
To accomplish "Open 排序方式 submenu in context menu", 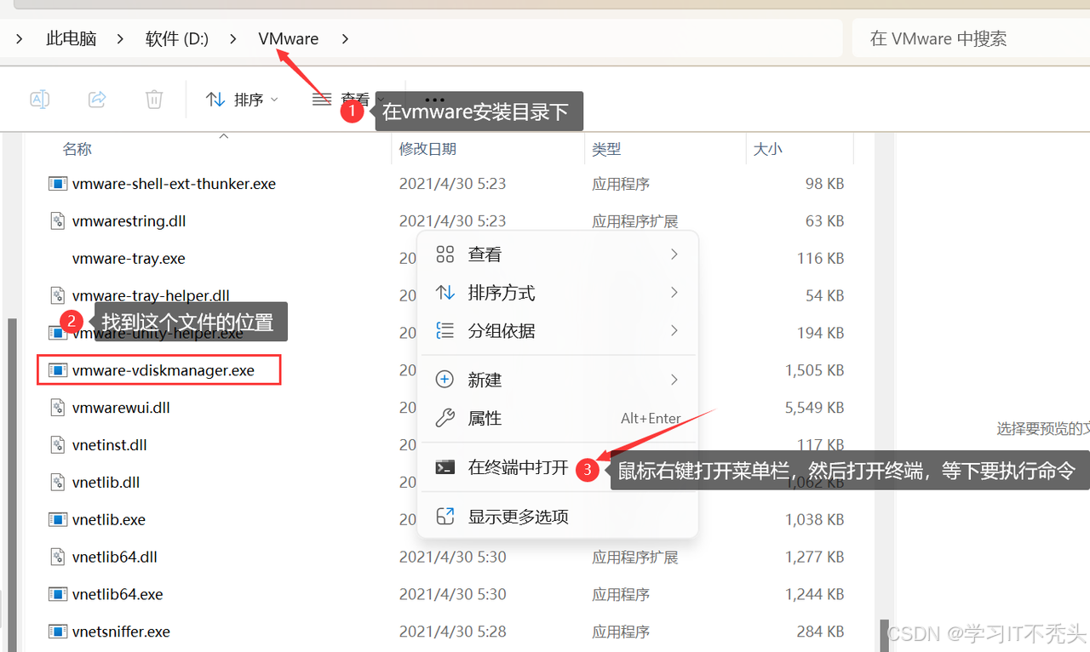I will (x=558, y=293).
